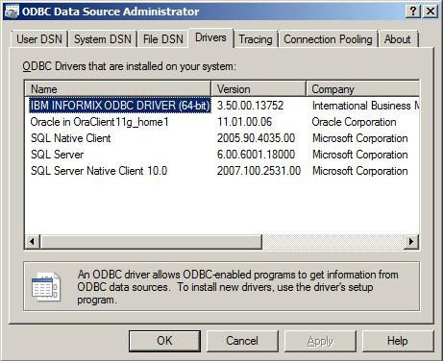Click the Drivers tab
Image resolution: width=444 pixels, height=361 pixels.
point(210,38)
